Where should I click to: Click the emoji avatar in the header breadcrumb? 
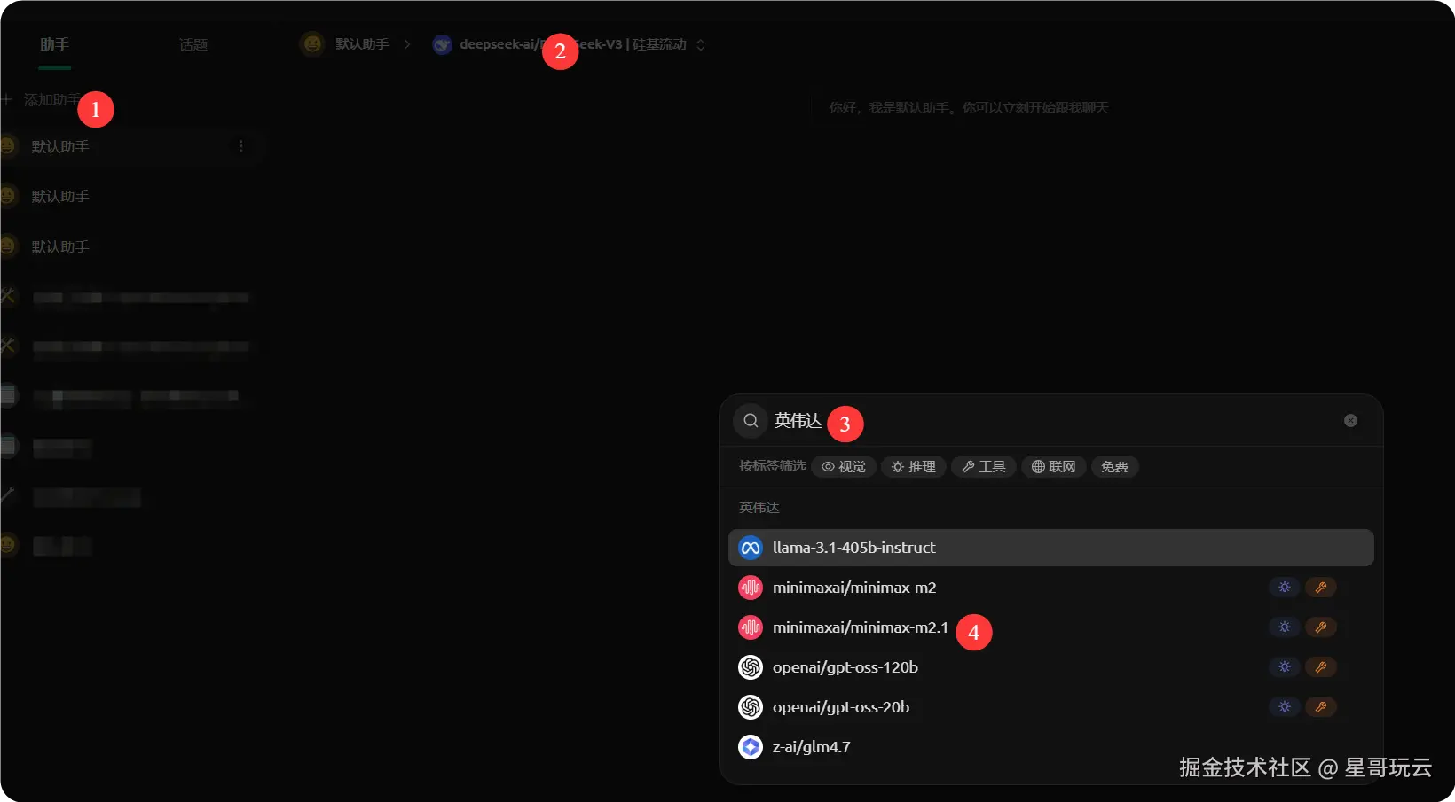click(312, 43)
